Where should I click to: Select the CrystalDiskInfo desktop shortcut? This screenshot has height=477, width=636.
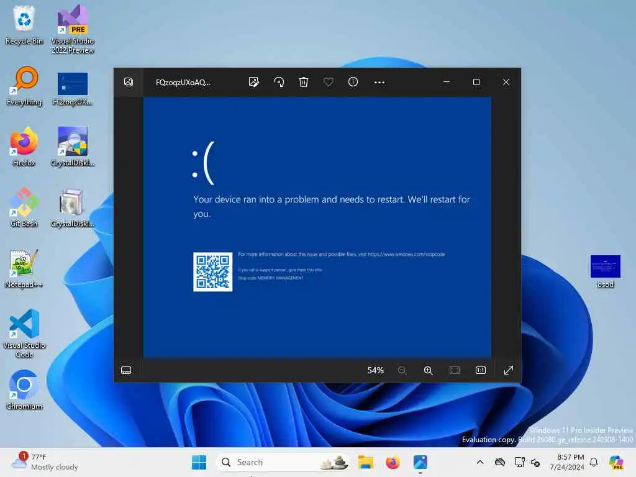(x=73, y=147)
